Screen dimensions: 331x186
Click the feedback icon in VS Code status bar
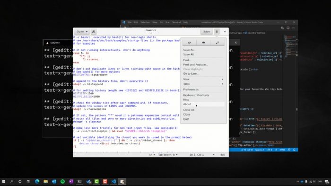coord(289,150)
